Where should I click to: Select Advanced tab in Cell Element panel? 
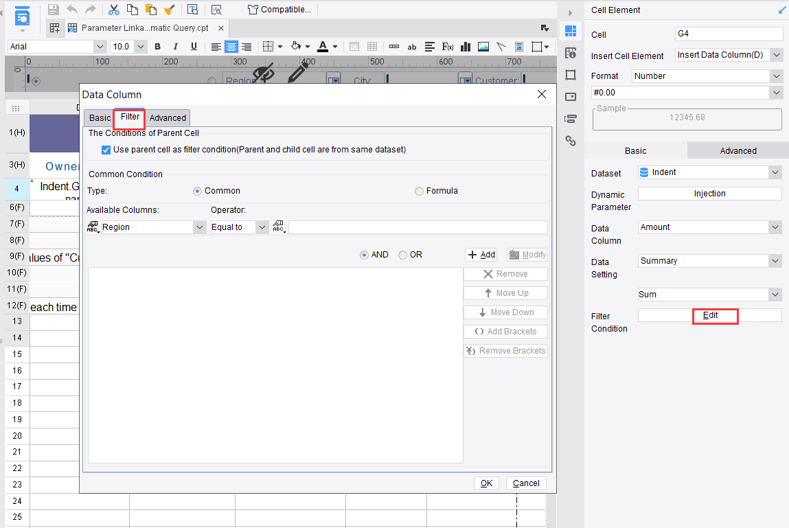click(x=737, y=151)
